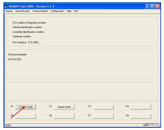
Task: Click the blank F7 button
Action: (x=103, y=116)
